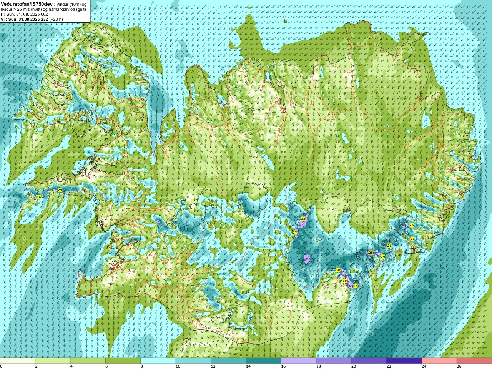Viewport: 492px width, 369px height.
Task: Click the bold "VT: Sun. 31.08.2025 23Z" text
Action: click(x=24, y=19)
